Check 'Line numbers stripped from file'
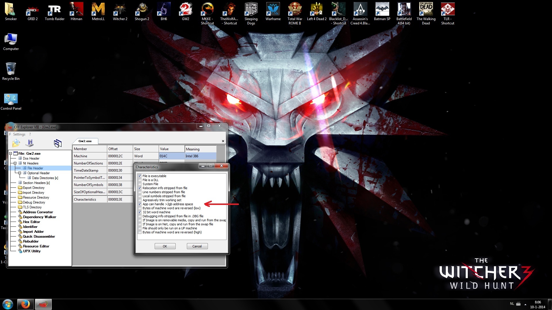Screen dimensions: 552x310 coord(140,192)
